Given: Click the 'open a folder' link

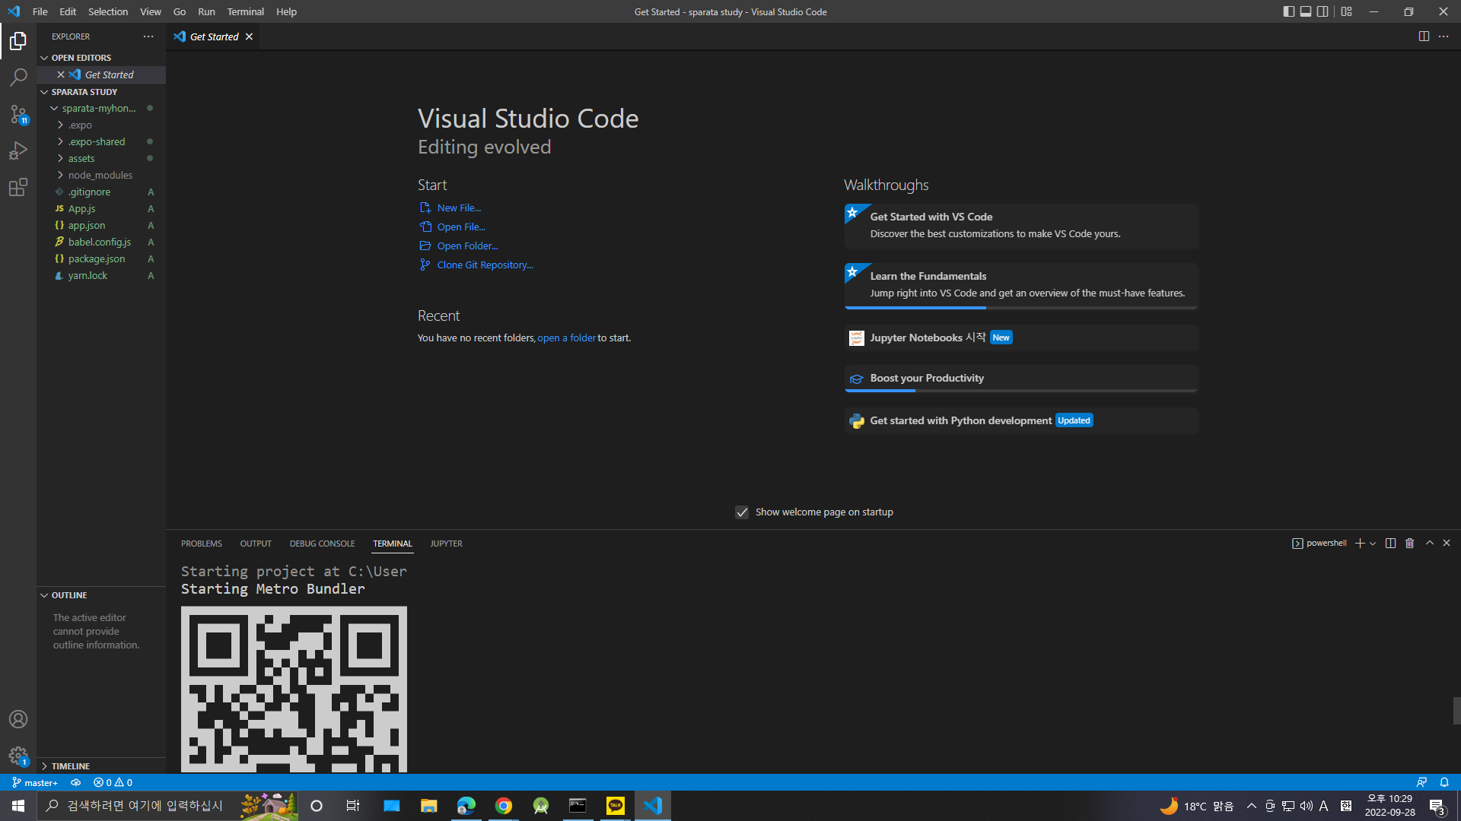Looking at the screenshot, I should pos(567,338).
